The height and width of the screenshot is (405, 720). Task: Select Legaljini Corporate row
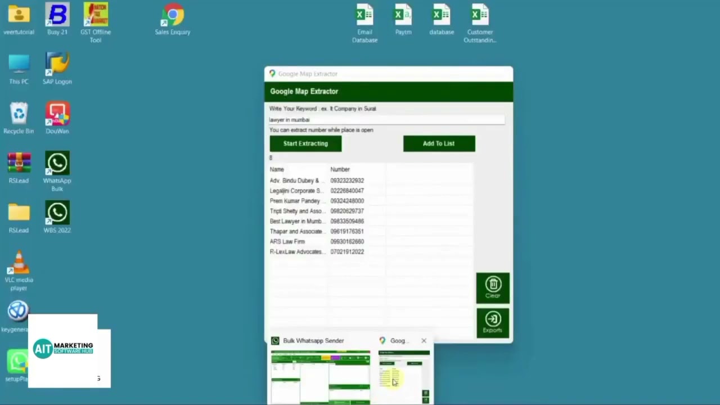coord(371,191)
